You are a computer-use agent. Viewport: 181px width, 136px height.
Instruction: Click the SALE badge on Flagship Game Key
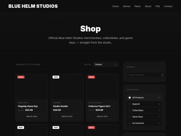click(21, 77)
